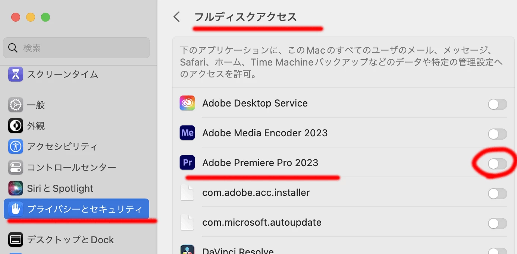This screenshot has height=254, width=517.
Task: Click the Screen Time hourglass icon
Action: click(16, 74)
